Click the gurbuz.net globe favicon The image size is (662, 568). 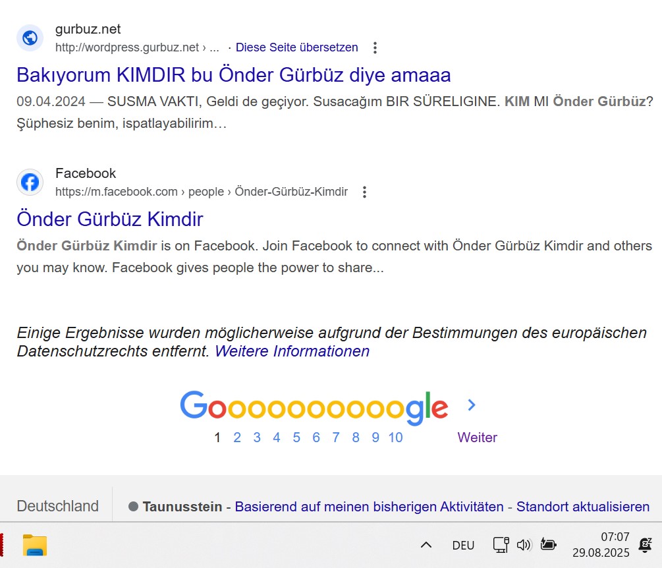pos(30,38)
